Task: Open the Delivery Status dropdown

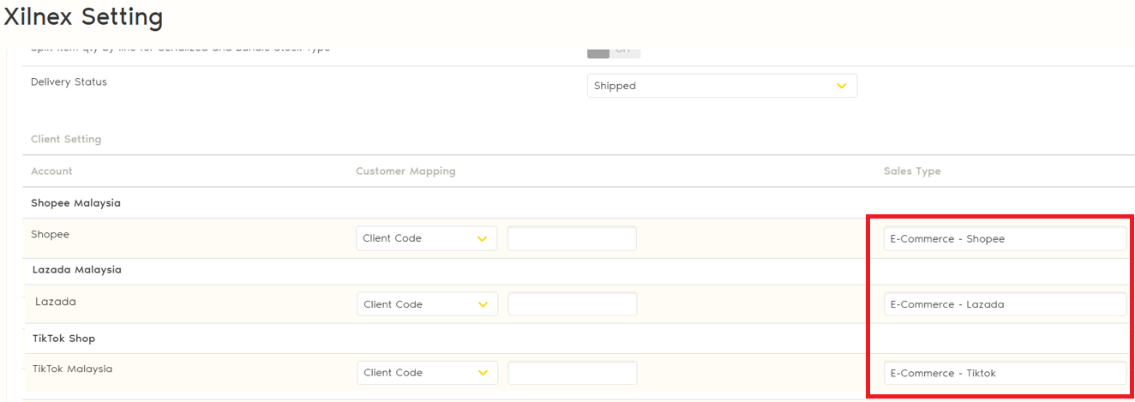Action: coord(721,86)
